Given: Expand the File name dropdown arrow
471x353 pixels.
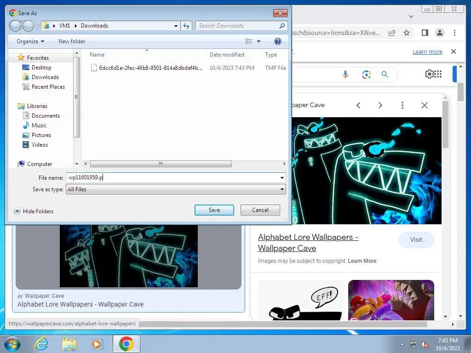Looking at the screenshot, I should coord(282,178).
